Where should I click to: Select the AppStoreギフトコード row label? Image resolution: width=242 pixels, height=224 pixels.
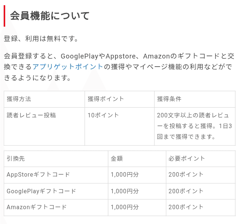[38, 174]
